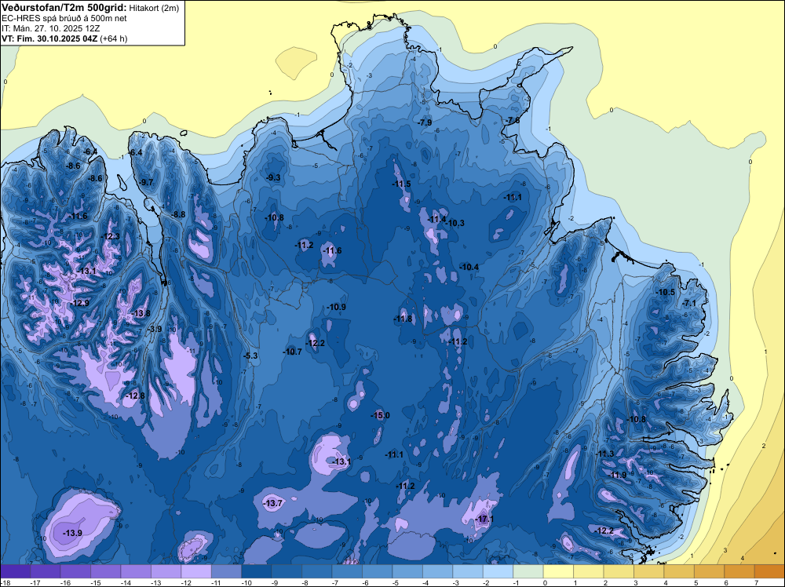The height and width of the screenshot is (587, 785).
Task: Select the -10.3 temperature reading
Action: pyautogui.click(x=455, y=223)
